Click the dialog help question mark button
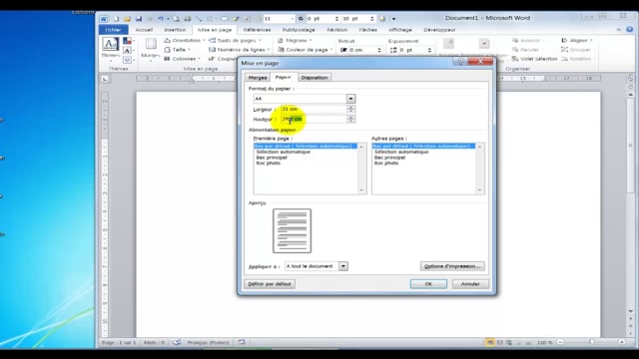 point(460,62)
